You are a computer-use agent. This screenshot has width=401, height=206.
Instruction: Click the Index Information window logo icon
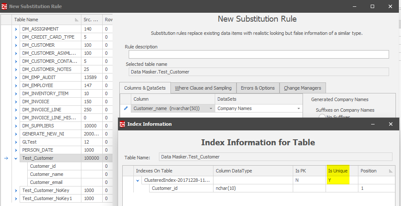coord(122,124)
